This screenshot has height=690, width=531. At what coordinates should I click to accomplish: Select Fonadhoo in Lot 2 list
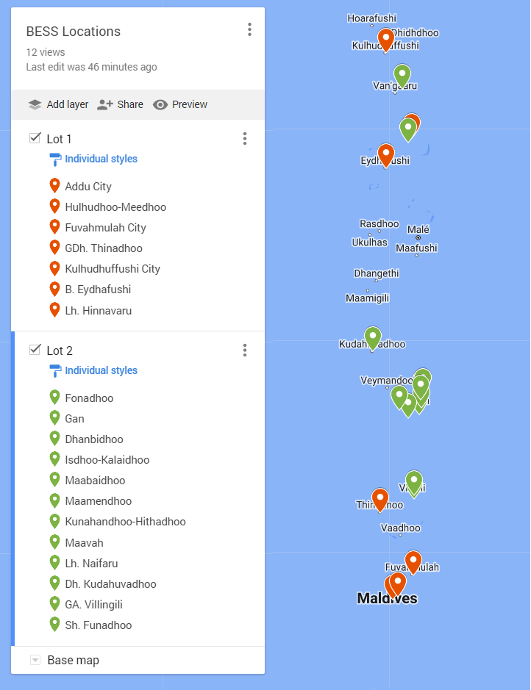(x=89, y=398)
